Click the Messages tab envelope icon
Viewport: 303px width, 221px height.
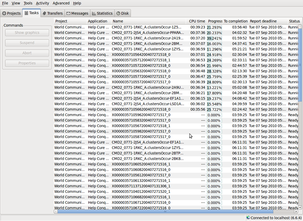68,13
